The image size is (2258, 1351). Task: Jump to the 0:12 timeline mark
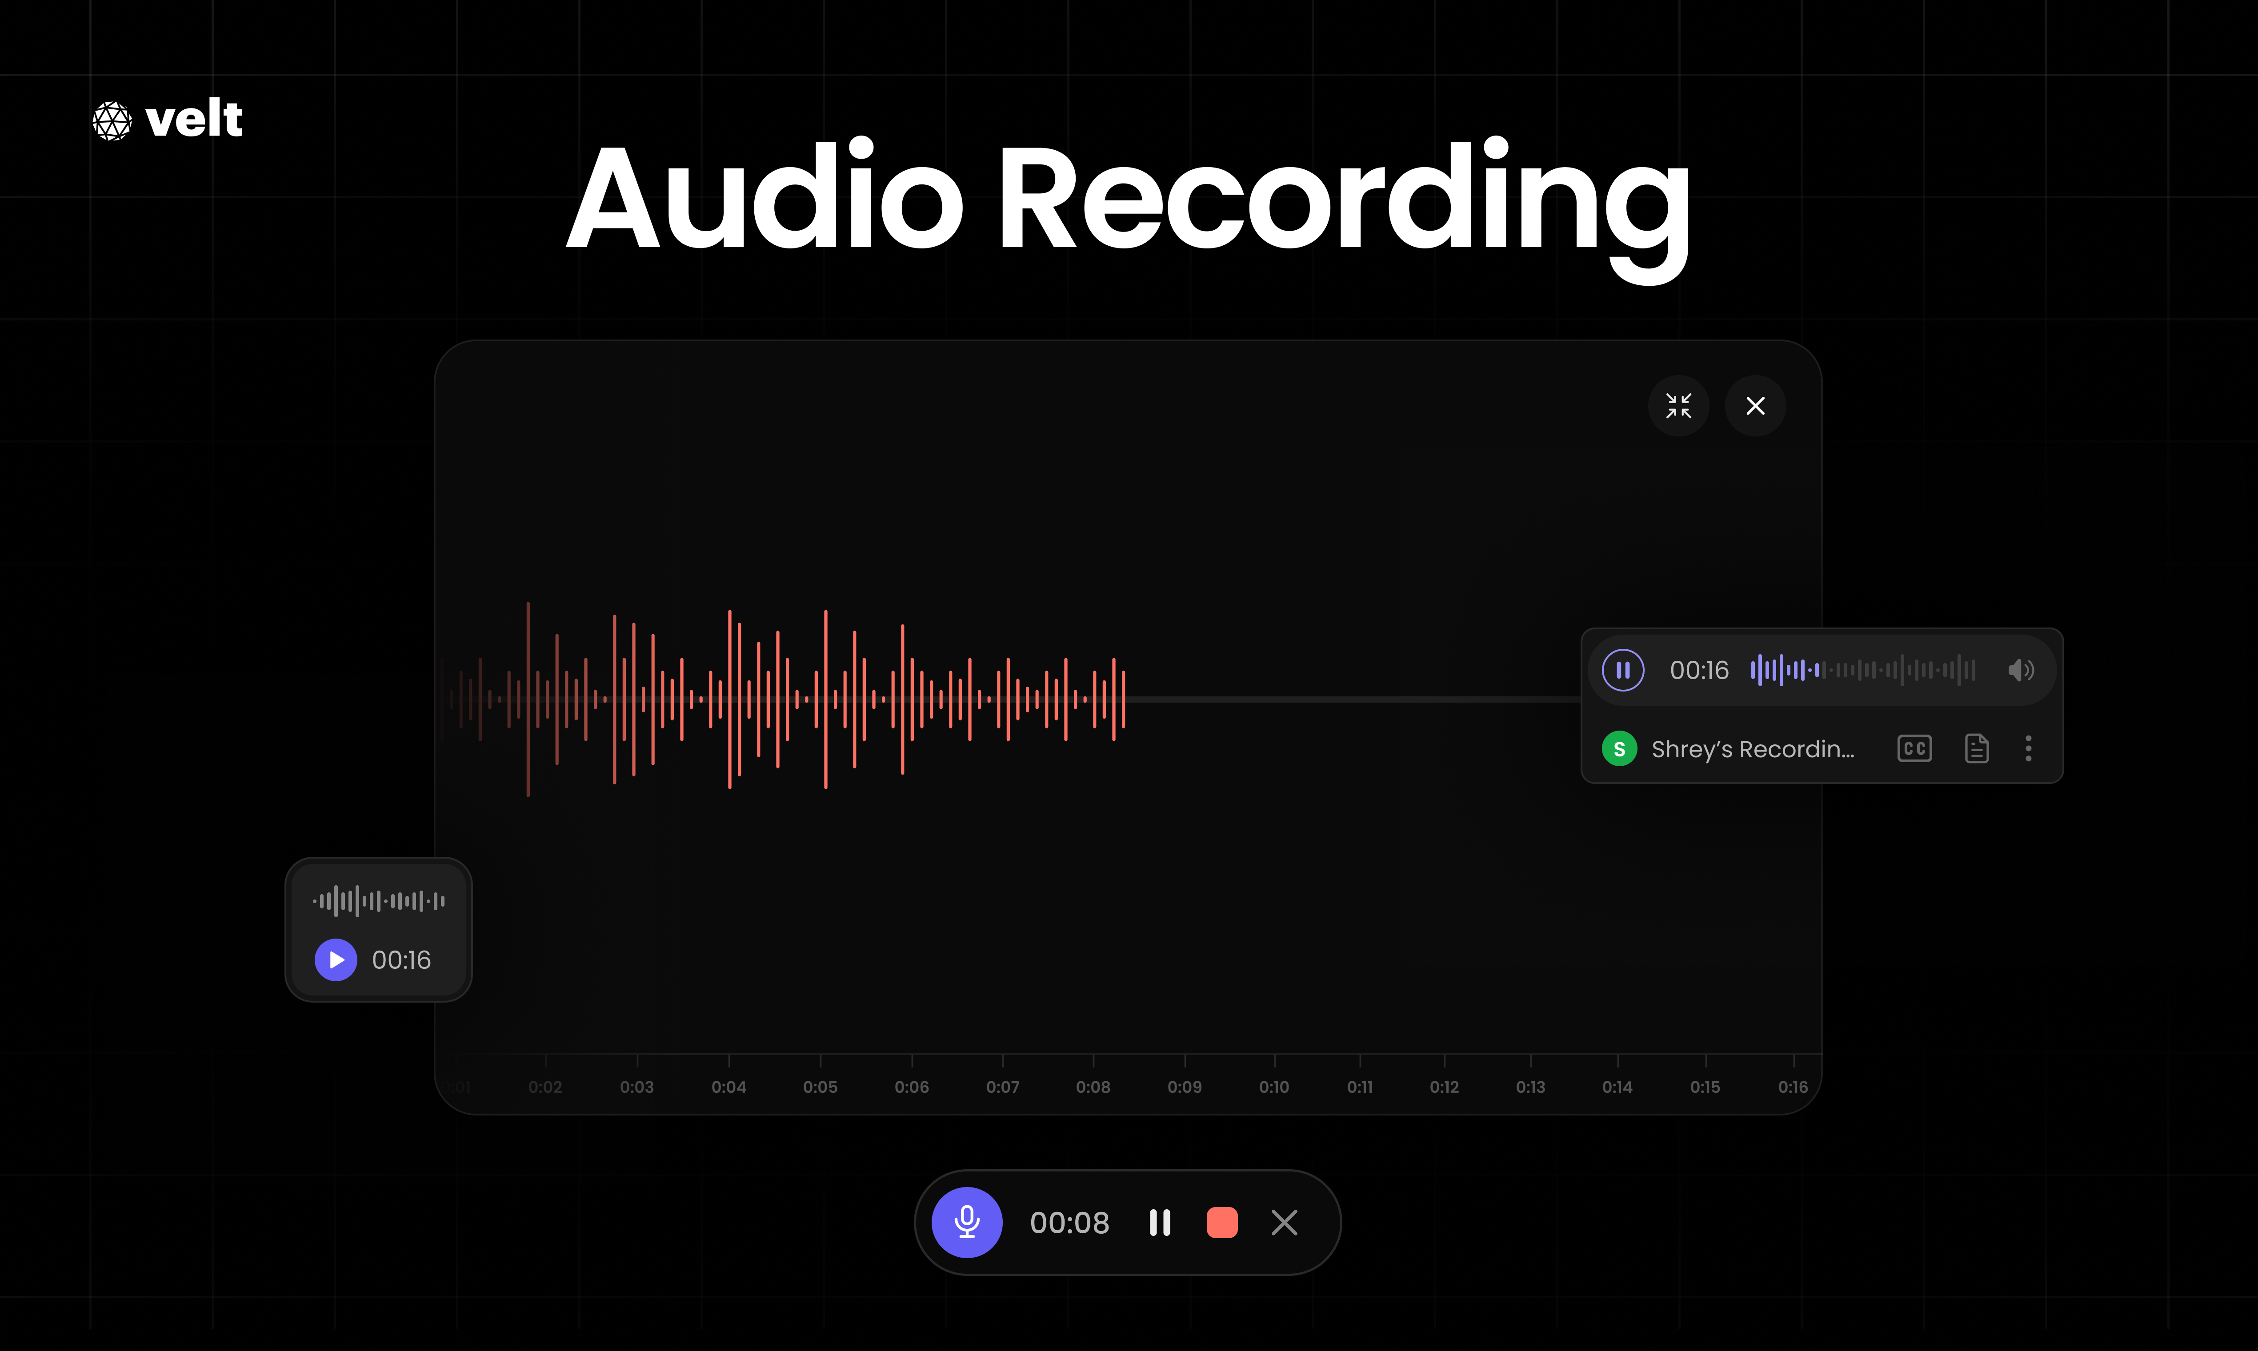coord(1443,1086)
